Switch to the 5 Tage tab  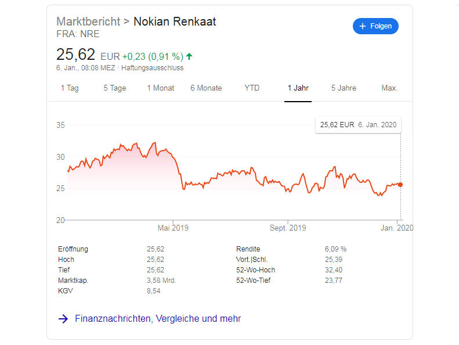point(115,88)
